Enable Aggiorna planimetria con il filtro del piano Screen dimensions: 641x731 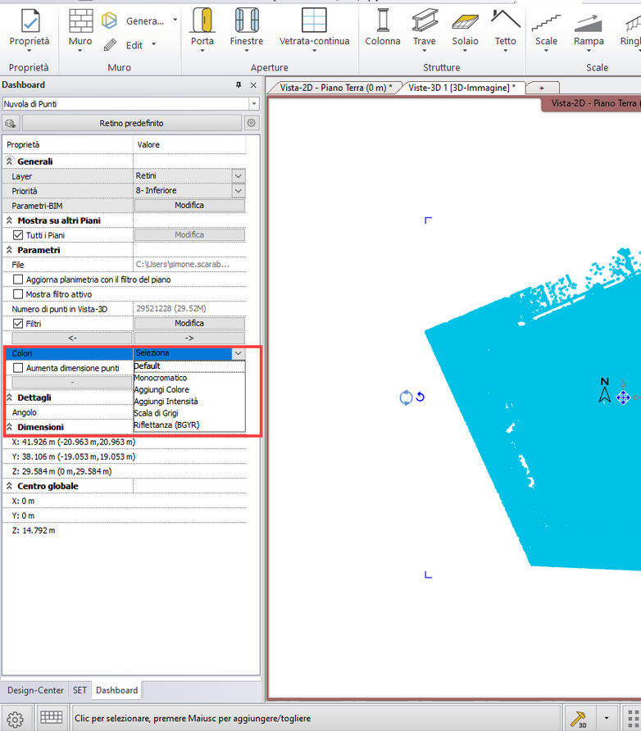point(18,279)
